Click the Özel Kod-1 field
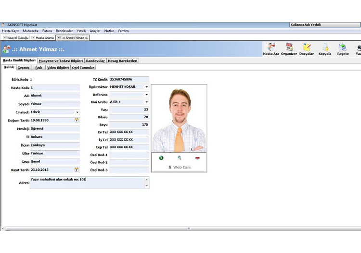 point(129,155)
